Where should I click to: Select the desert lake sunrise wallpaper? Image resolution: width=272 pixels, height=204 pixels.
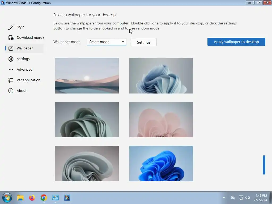(87, 76)
